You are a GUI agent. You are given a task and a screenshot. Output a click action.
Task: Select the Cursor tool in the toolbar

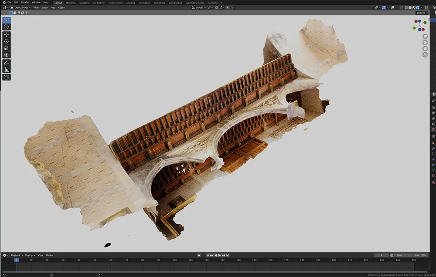[7, 27]
